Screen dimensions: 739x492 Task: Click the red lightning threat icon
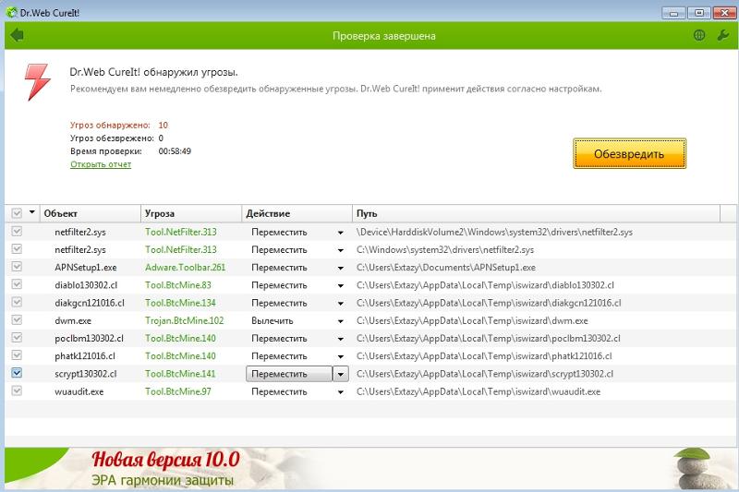click(37, 82)
